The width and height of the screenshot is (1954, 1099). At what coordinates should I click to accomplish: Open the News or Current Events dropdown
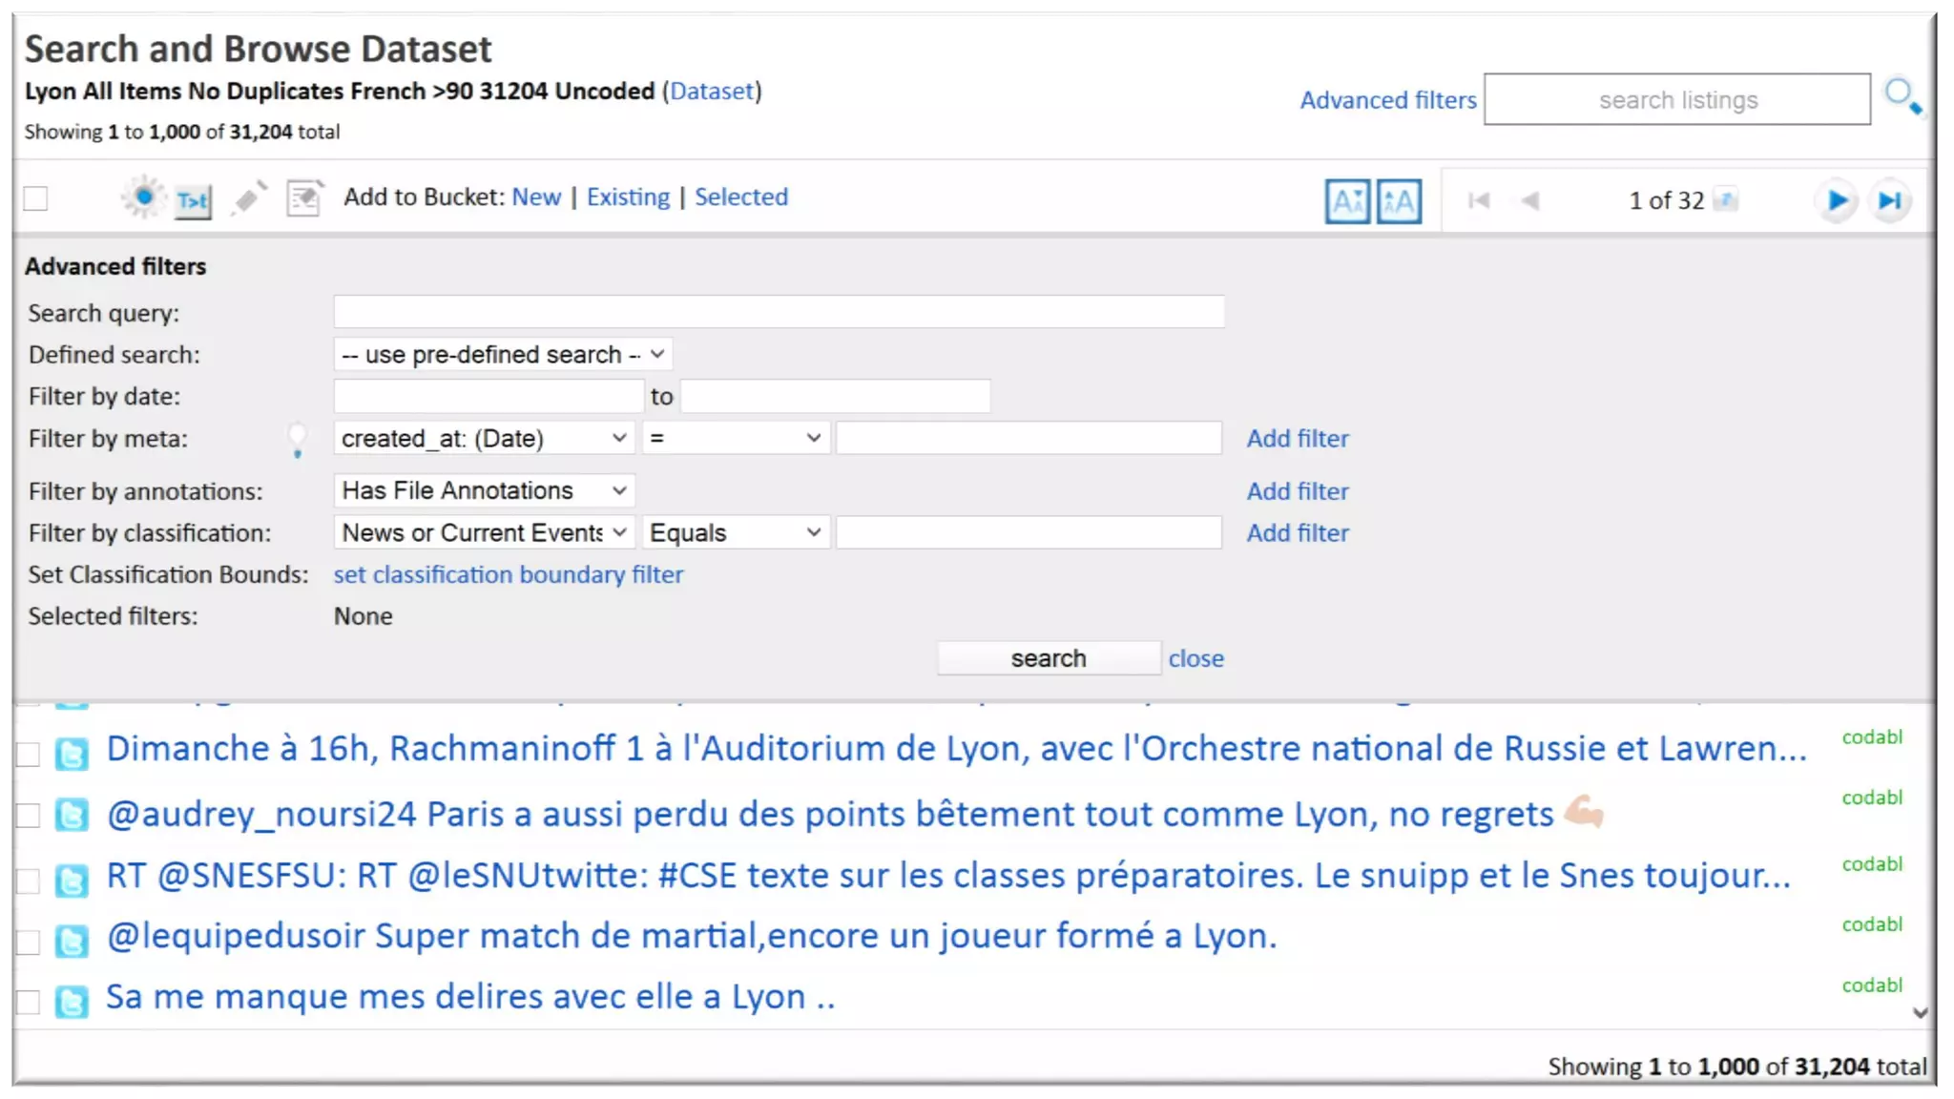click(485, 532)
